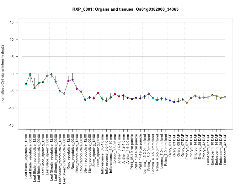The height and width of the screenshot is (188, 251).
Task: Select the red data point for Anther_0.7-1.0 mm
Action: pos(119,96)
